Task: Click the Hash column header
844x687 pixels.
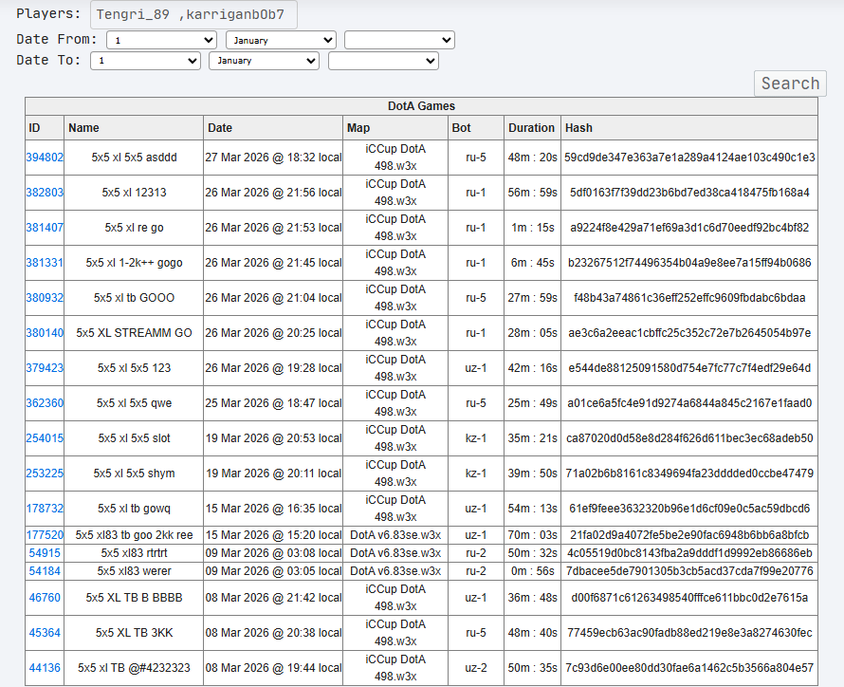Action: (689, 127)
